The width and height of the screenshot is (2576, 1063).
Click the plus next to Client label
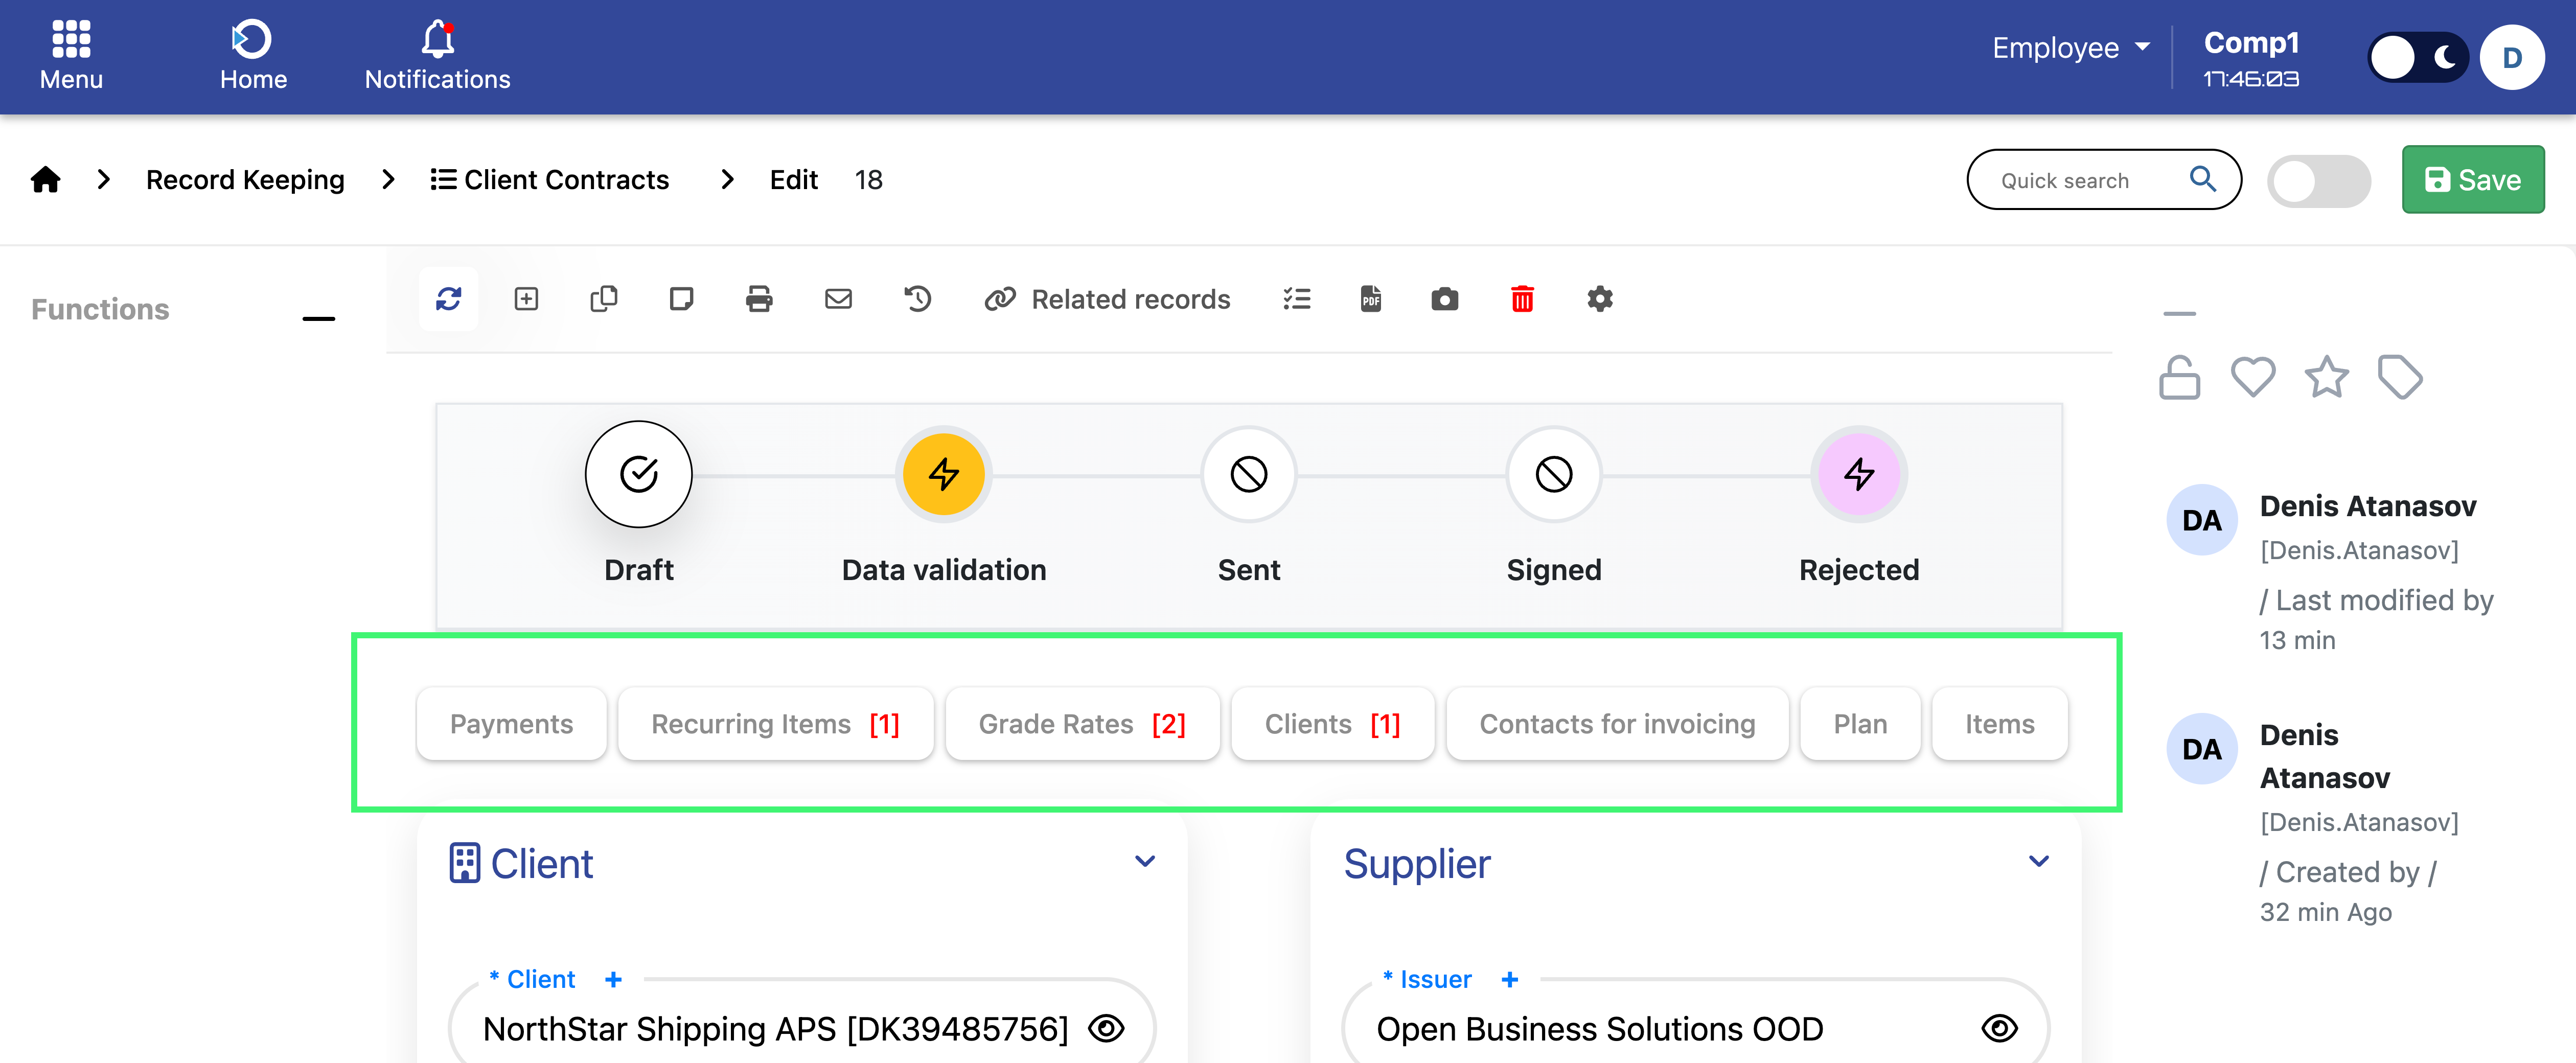(613, 980)
